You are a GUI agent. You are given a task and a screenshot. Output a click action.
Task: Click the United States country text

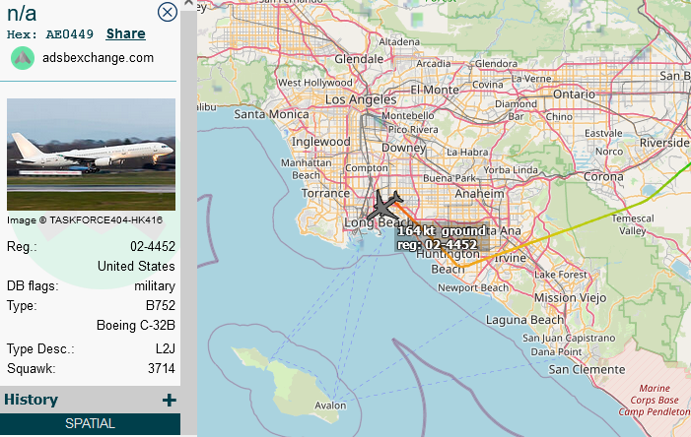[x=136, y=267]
